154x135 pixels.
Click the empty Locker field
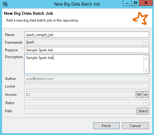(87, 86)
